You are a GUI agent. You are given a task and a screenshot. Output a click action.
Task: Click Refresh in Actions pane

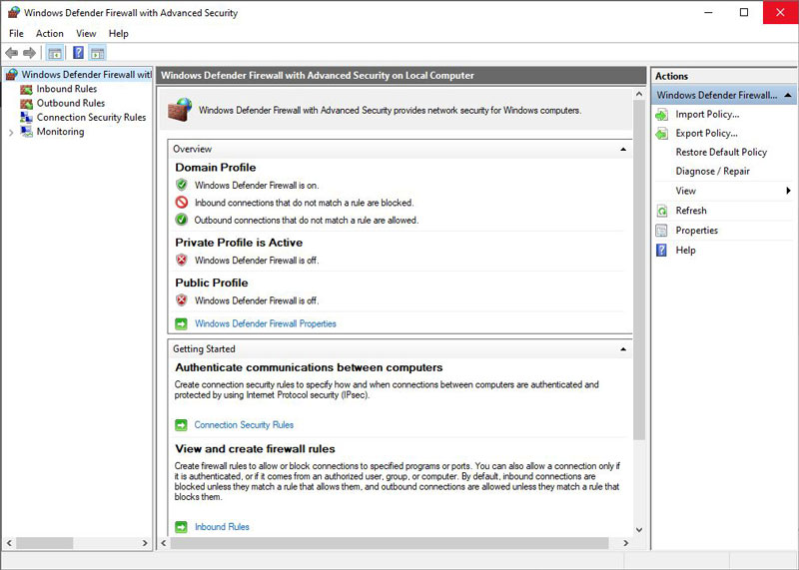tap(691, 211)
